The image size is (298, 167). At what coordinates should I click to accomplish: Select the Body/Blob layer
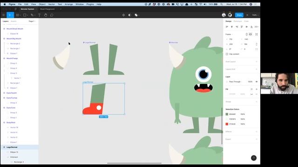coord(11,122)
